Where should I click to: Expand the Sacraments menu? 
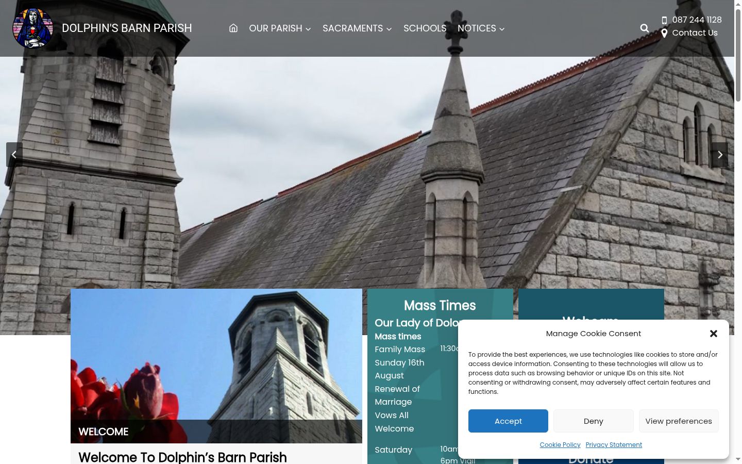click(x=357, y=28)
